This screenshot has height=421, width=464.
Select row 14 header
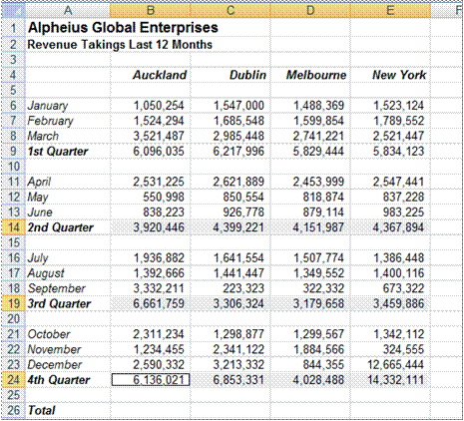(x=13, y=227)
